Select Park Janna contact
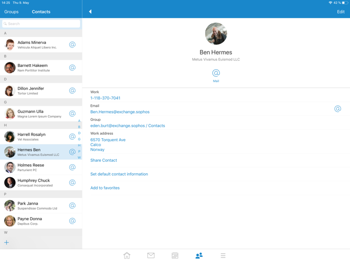Screen dimensions: 350x262 click(x=41, y=206)
